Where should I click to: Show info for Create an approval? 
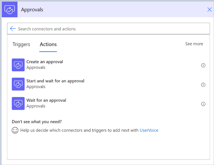coord(203,66)
